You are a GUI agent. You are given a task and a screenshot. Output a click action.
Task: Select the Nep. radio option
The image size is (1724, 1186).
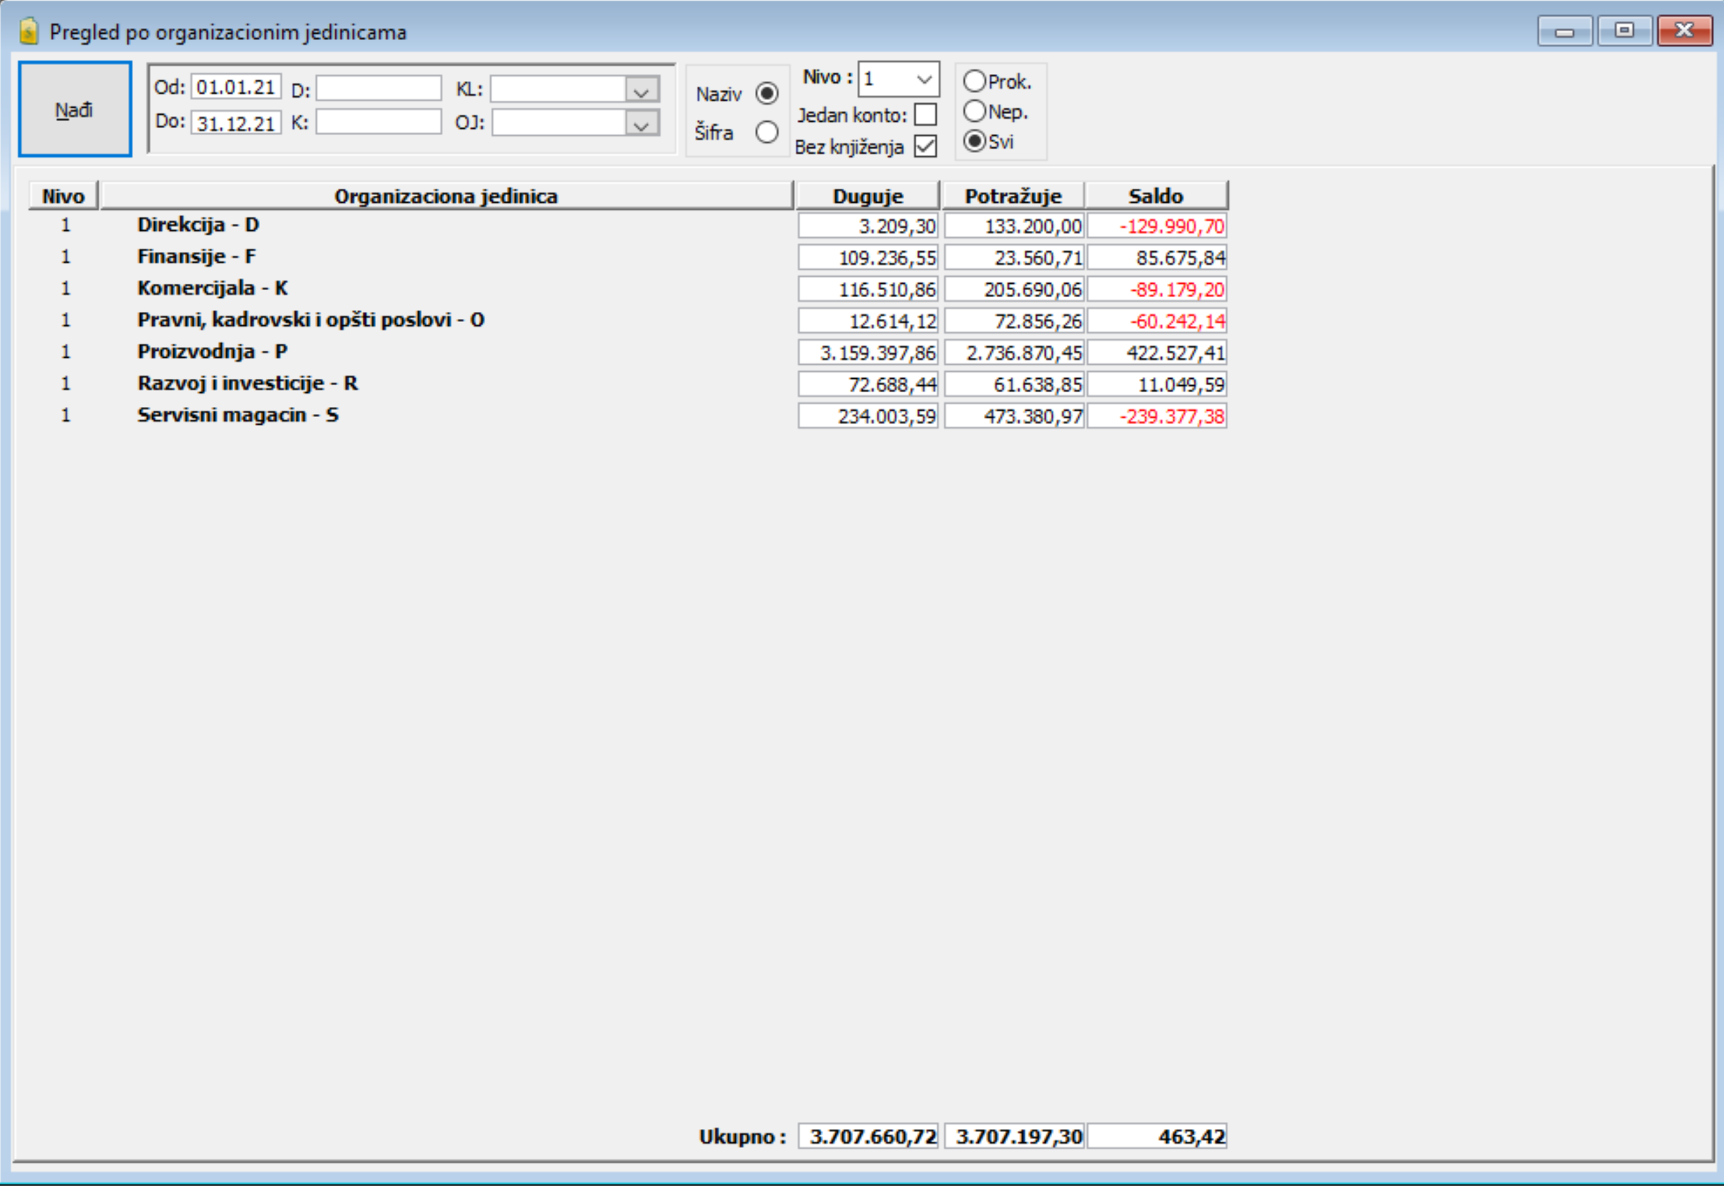pos(974,111)
